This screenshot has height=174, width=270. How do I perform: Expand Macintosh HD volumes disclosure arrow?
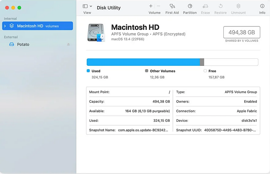(5, 26)
